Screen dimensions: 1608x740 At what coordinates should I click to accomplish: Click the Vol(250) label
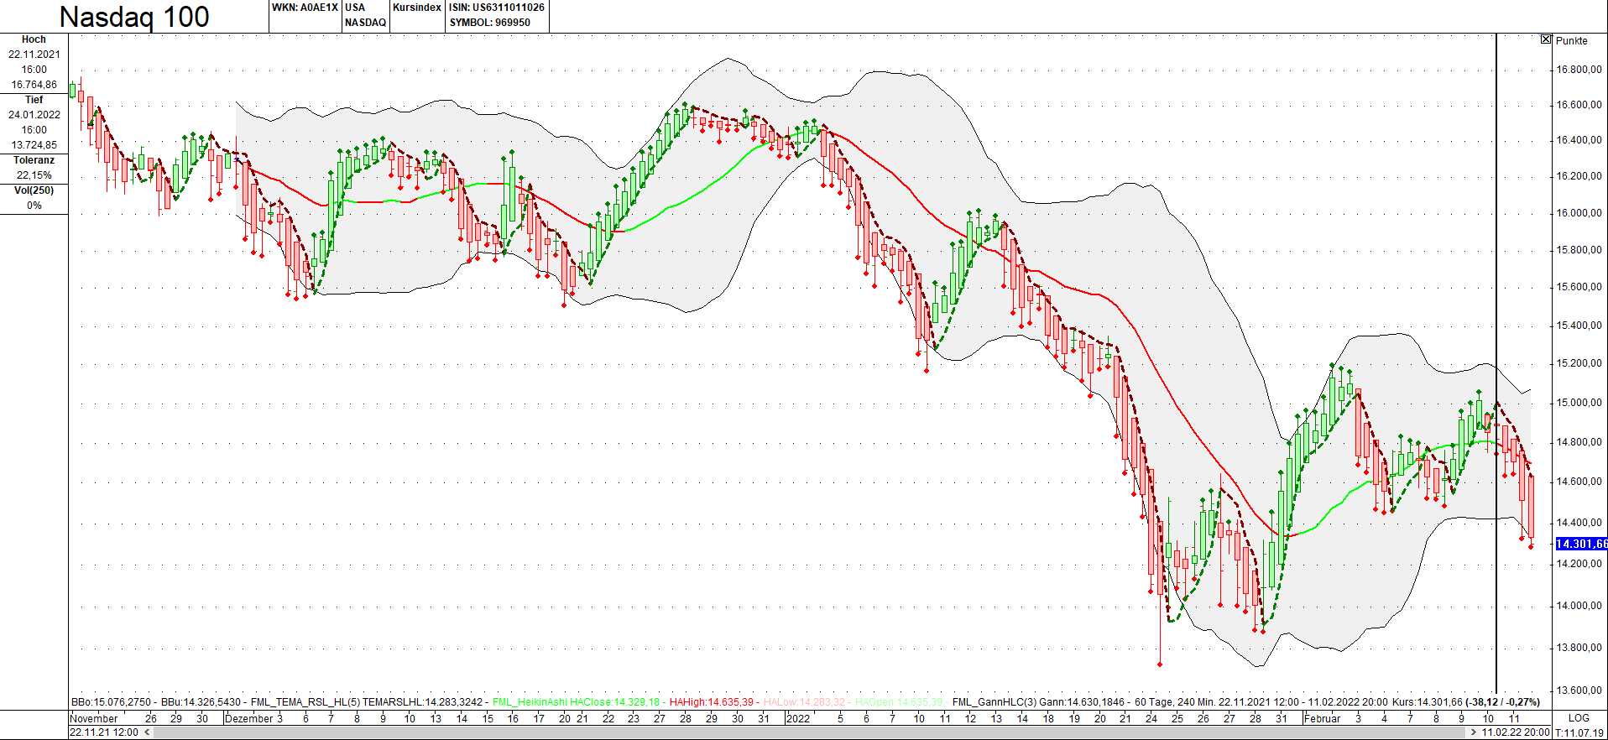[x=34, y=190]
